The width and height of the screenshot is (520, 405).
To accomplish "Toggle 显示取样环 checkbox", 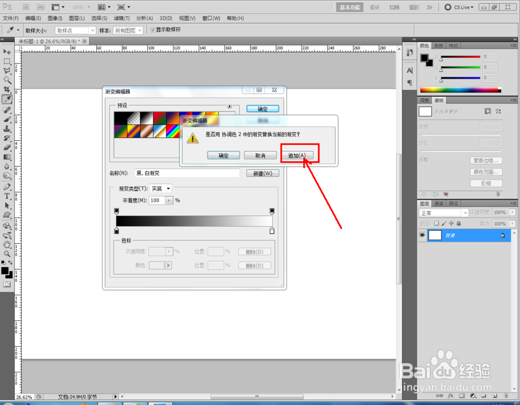I will point(152,30).
